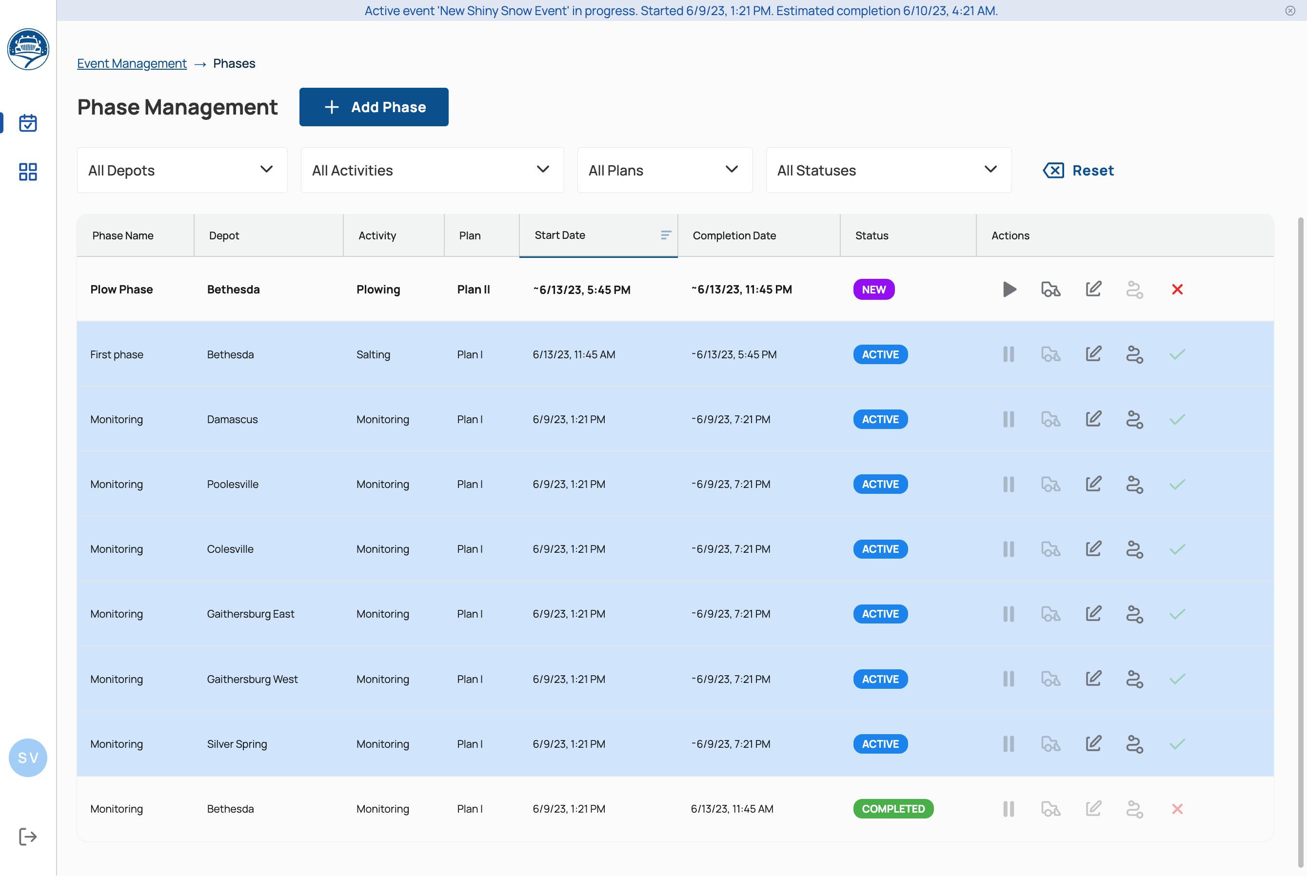The image size is (1307, 876).
Task: Open the All Depots dropdown
Action: (x=181, y=170)
